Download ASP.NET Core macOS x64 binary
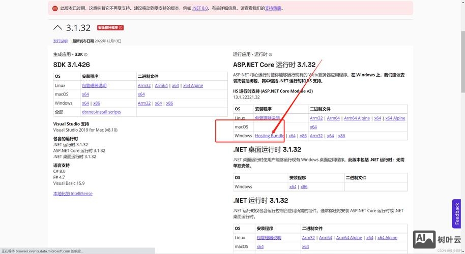 pos(313,127)
